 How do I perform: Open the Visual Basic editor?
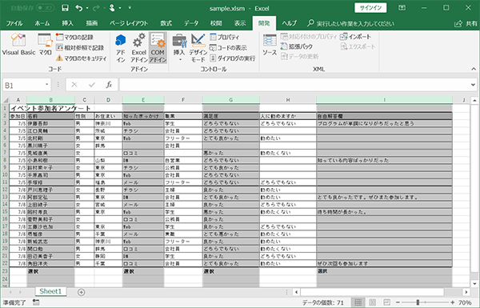click(18, 45)
